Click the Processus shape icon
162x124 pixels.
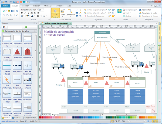tap(27, 37)
